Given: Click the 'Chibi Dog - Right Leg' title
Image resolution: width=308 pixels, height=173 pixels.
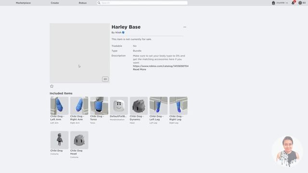Looking at the screenshot, I should pyautogui.click(x=176, y=118).
